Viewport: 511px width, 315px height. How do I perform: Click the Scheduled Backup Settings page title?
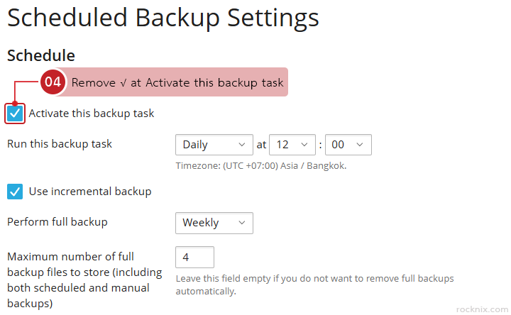(163, 18)
